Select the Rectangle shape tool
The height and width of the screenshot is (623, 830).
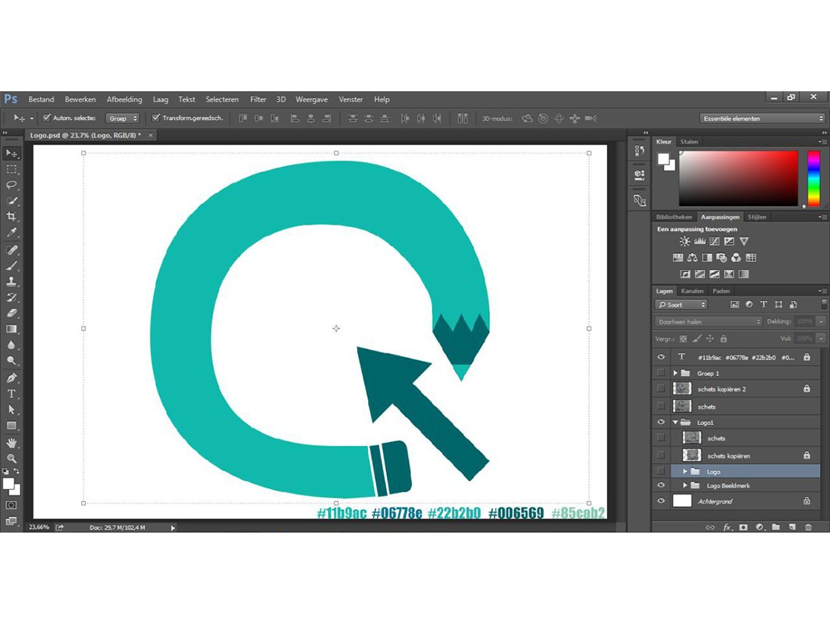(12, 426)
